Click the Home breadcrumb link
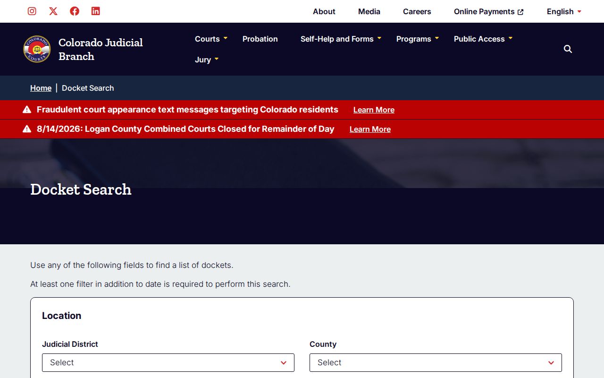 point(41,88)
